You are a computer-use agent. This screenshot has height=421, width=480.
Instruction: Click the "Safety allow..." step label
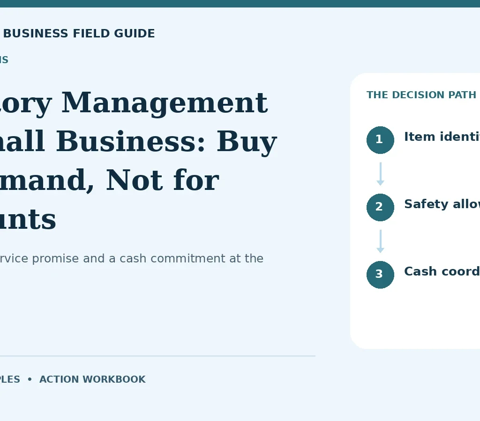442,204
